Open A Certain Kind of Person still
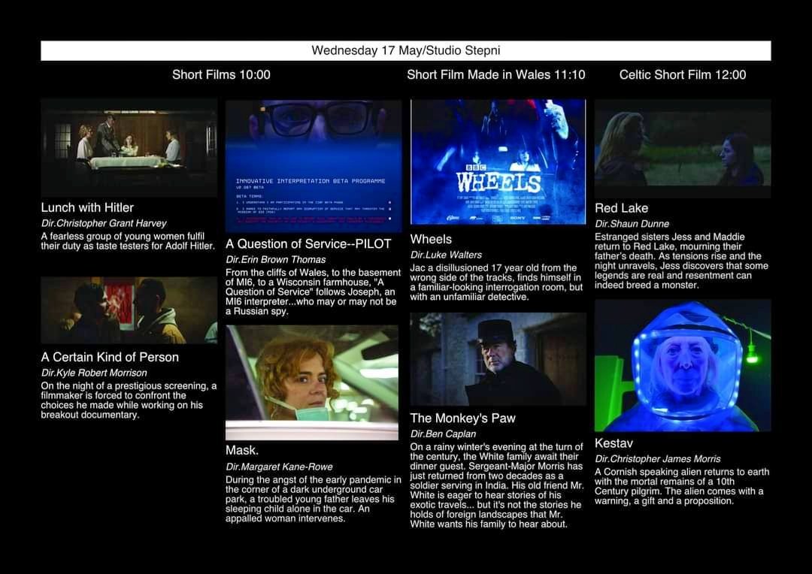The image size is (812, 574). pos(129,310)
